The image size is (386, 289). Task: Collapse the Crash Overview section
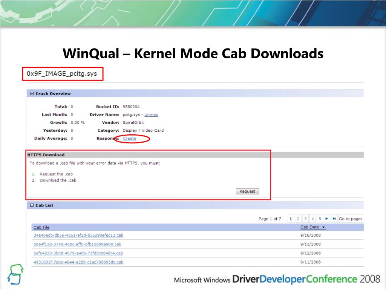[x=32, y=94]
